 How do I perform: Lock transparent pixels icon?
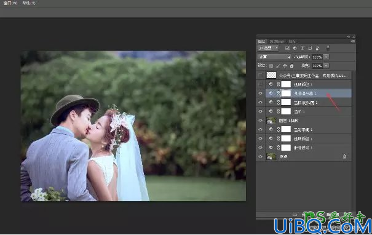click(x=271, y=66)
